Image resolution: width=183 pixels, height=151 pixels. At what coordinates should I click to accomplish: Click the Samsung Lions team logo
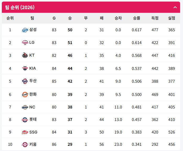pyautogui.click(x=25, y=30)
